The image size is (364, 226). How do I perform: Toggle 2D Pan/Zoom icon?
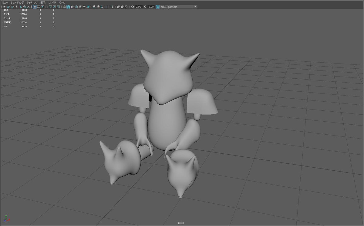(x=25, y=7)
